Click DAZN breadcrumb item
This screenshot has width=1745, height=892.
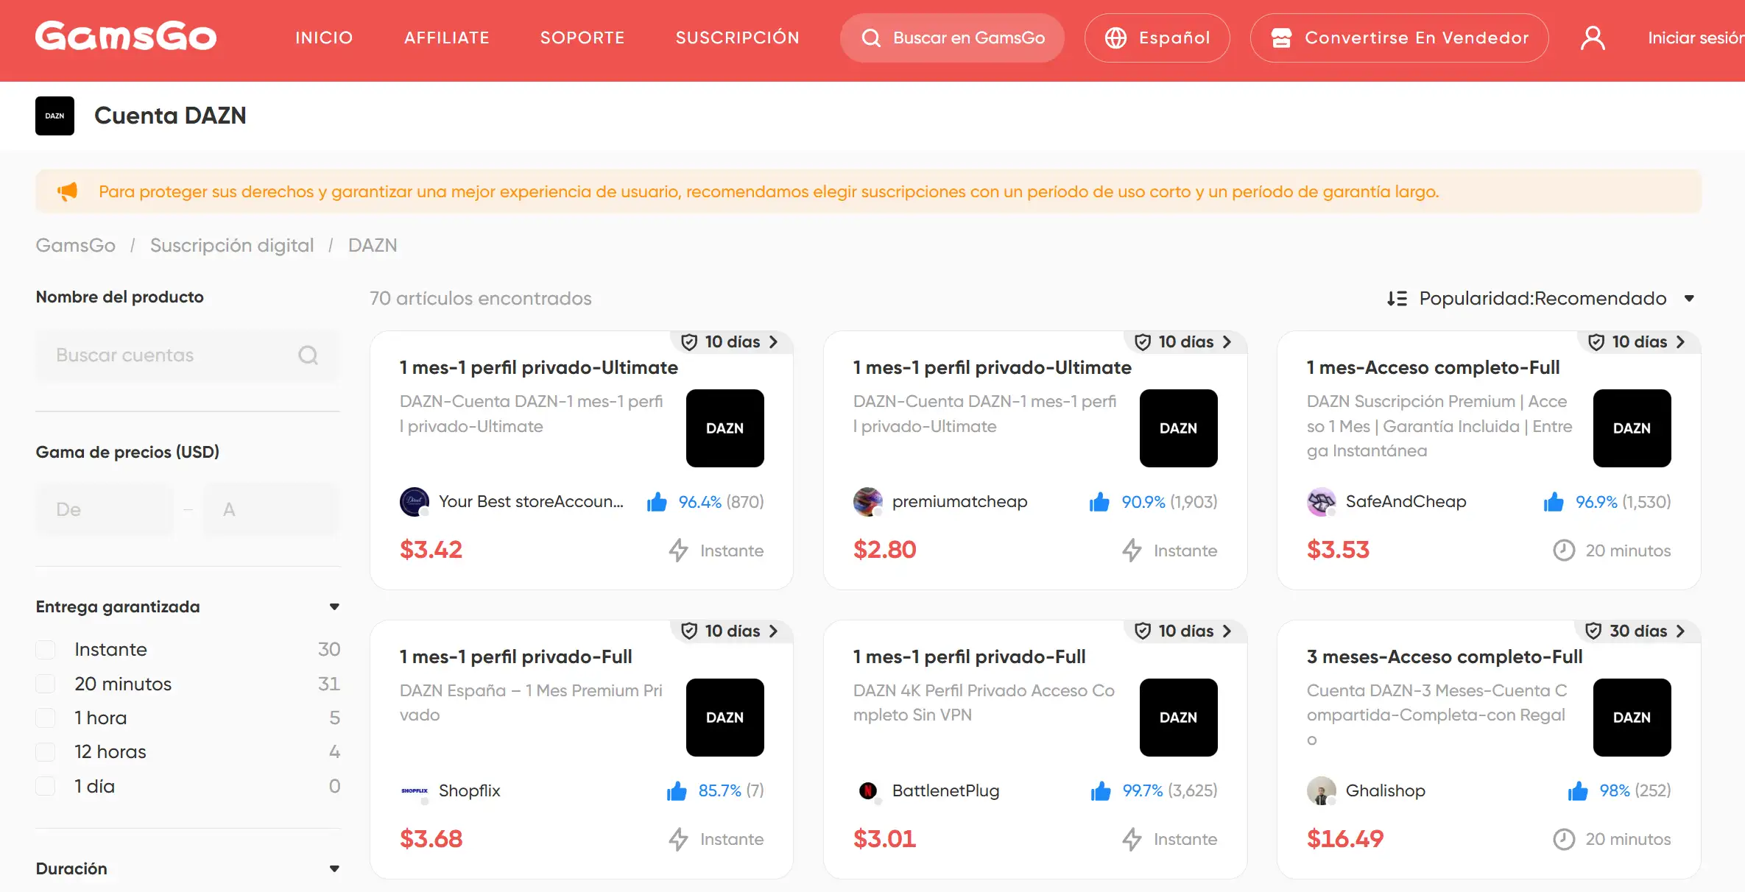pos(373,245)
